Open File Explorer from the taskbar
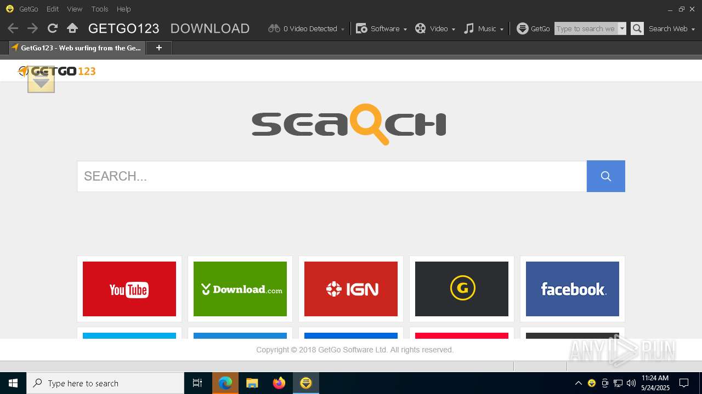Screen dimensions: 702x394 [x=252, y=383]
